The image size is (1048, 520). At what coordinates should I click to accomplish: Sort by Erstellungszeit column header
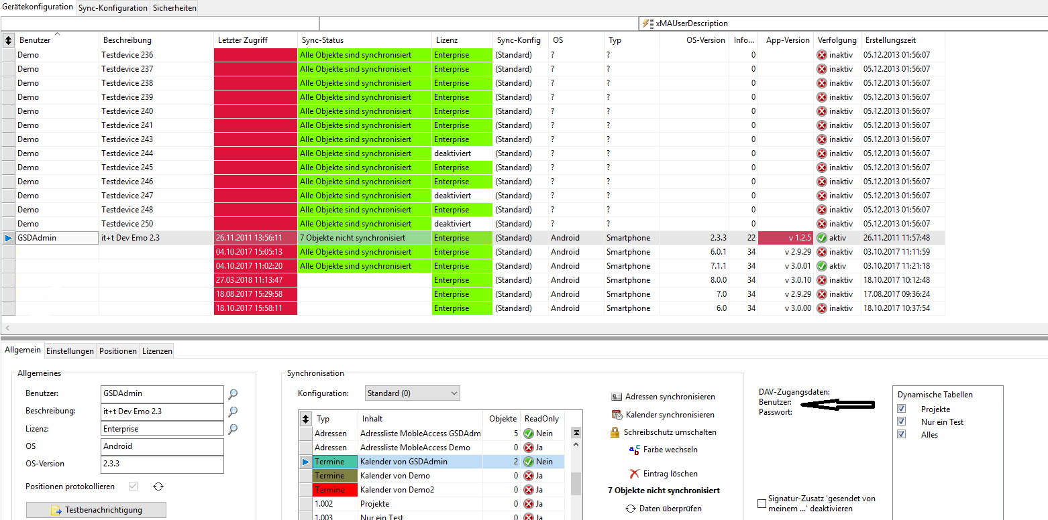point(903,40)
